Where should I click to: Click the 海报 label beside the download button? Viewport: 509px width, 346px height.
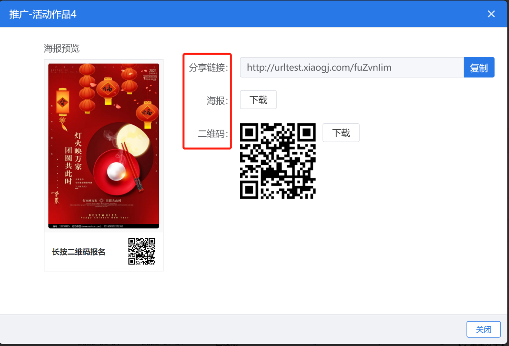click(217, 100)
